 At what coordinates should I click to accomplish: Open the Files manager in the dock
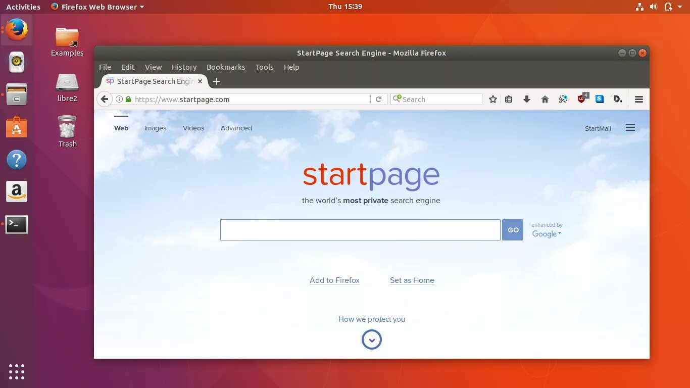pyautogui.click(x=17, y=94)
